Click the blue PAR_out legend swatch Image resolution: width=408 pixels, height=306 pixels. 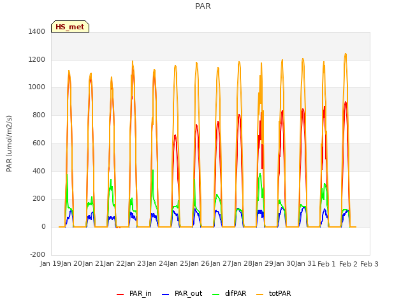[166, 295]
